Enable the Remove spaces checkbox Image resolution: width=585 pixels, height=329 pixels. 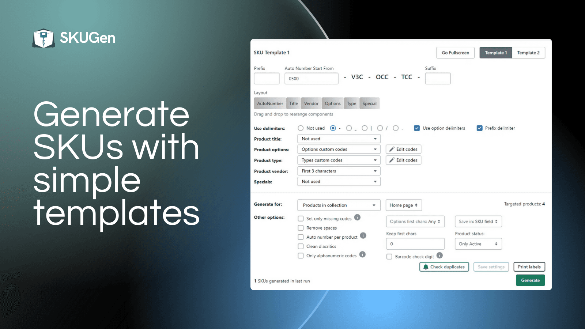point(301,228)
